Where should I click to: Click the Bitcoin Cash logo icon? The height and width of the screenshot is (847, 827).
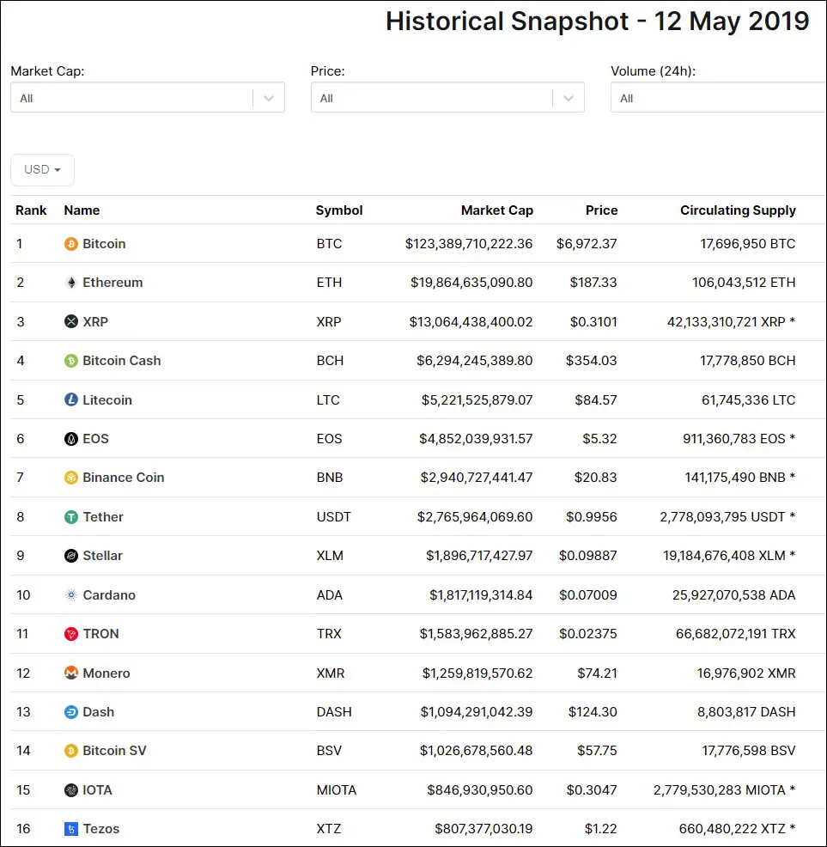(x=70, y=360)
